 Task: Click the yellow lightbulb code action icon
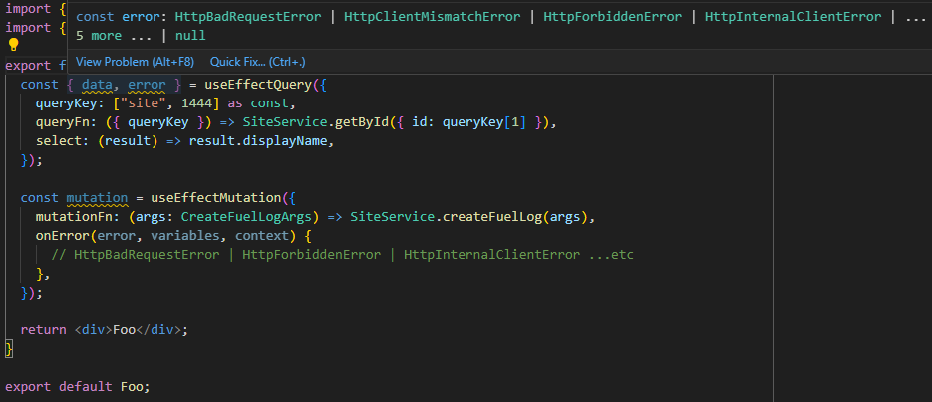pyautogui.click(x=13, y=45)
